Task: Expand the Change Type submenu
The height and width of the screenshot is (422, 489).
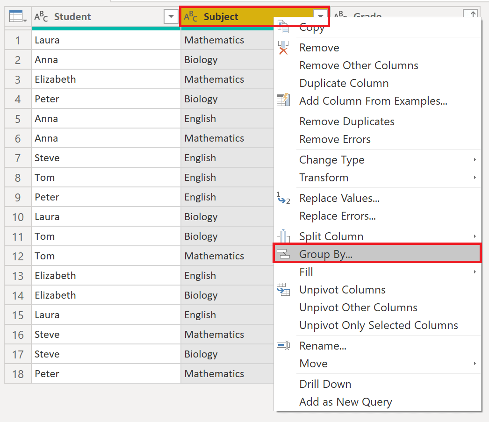Action: pyautogui.click(x=475, y=160)
